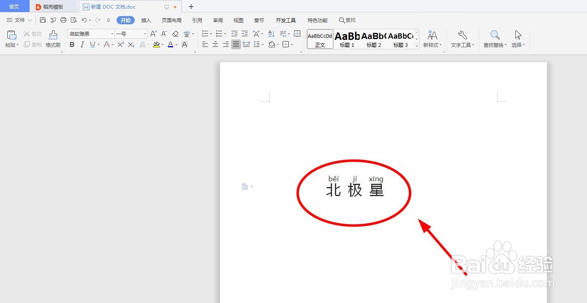The height and width of the screenshot is (303, 587).
Task: Toggle strikethrough formatting
Action: point(106,44)
